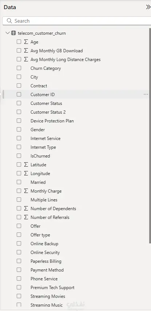Click sigma icon next to Latitude field
The image size is (151, 311).
(x=26, y=164)
